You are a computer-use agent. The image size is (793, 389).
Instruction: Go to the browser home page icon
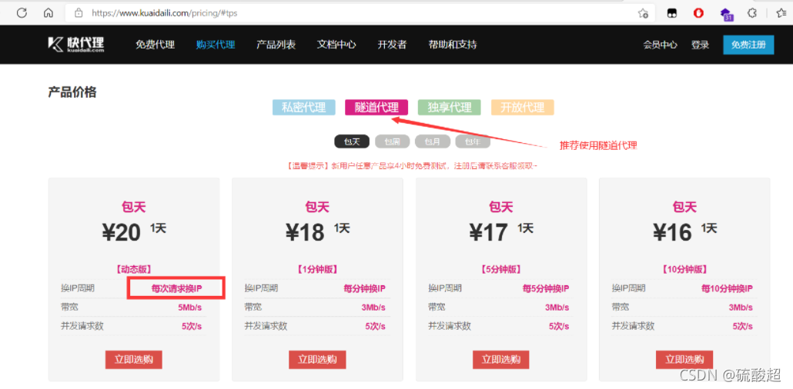48,12
